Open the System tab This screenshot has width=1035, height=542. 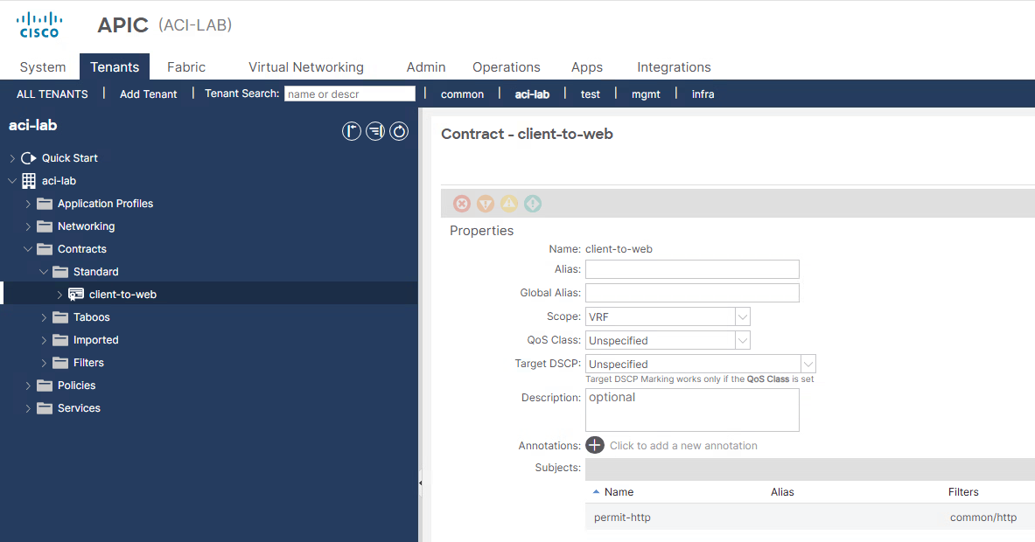point(43,67)
